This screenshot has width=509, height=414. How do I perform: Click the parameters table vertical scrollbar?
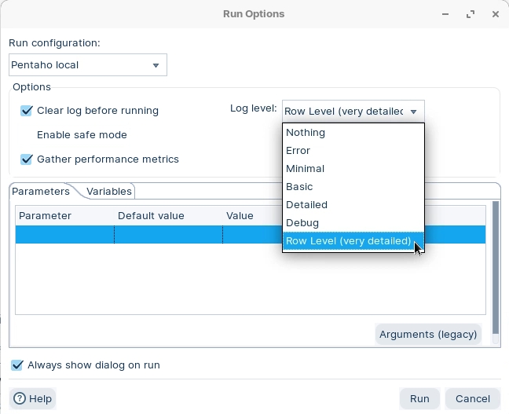[x=495, y=267]
